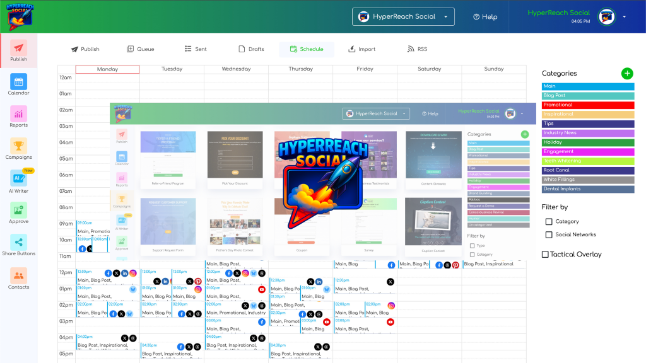Enable the Category filter checkbox
The image size is (646, 363).
click(x=549, y=221)
